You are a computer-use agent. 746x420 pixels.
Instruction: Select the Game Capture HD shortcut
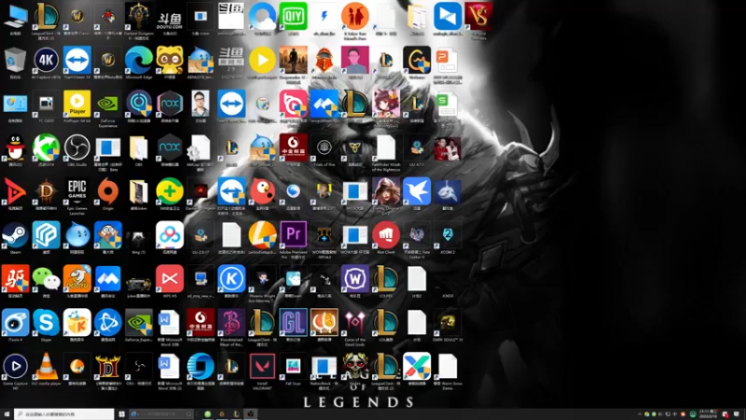pyautogui.click(x=15, y=371)
